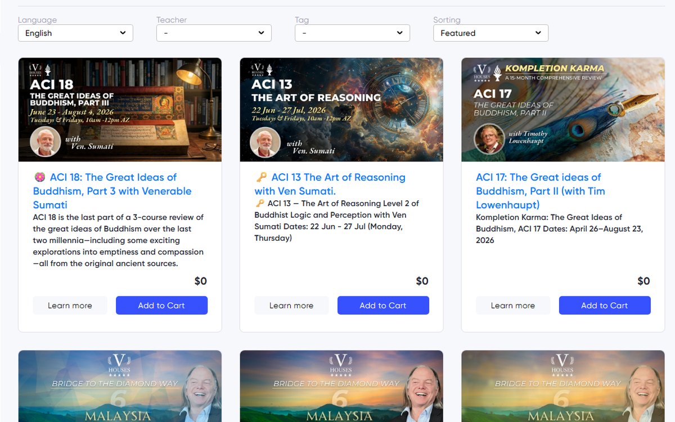Open middle Bridge to the Diamond Way Malaysia card

point(341,386)
